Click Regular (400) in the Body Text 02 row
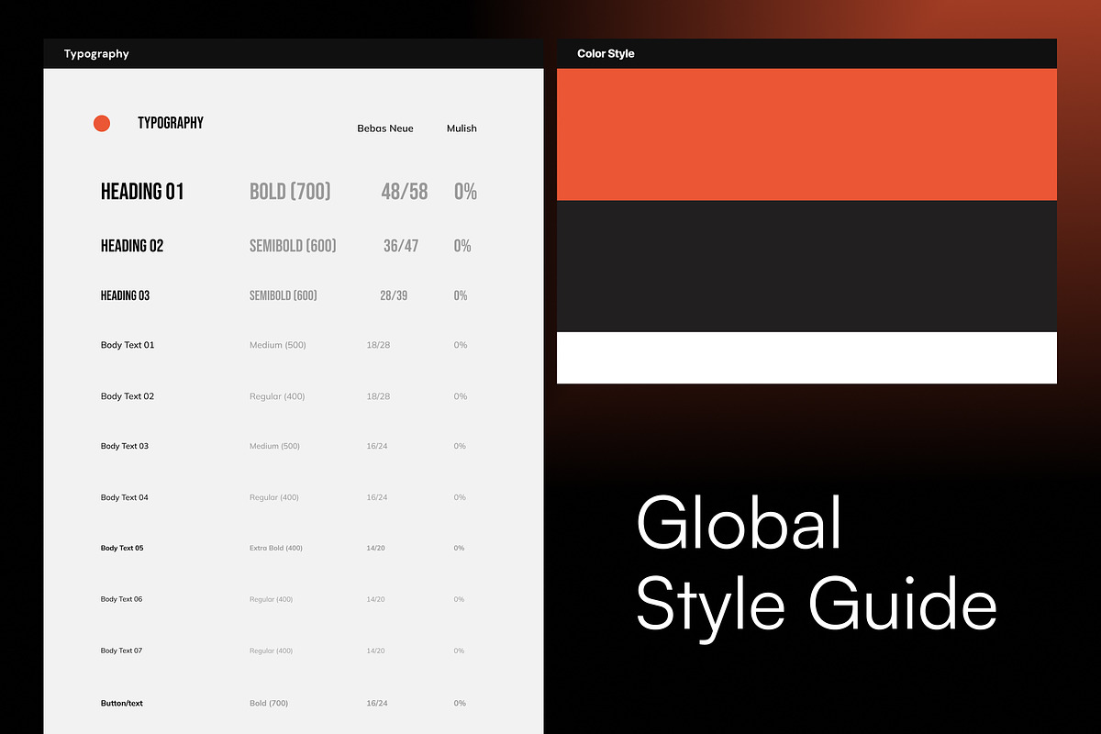The width and height of the screenshot is (1101, 734). pyautogui.click(x=277, y=396)
